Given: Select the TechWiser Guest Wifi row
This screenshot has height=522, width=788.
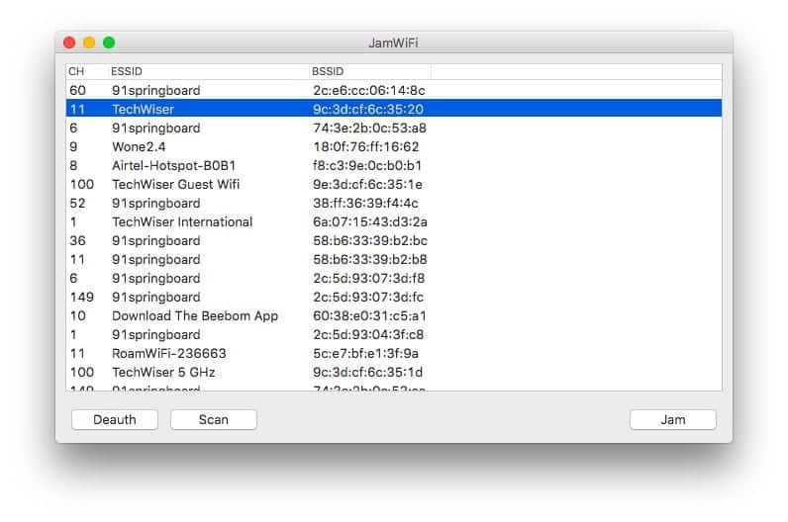Looking at the screenshot, I should (x=394, y=184).
